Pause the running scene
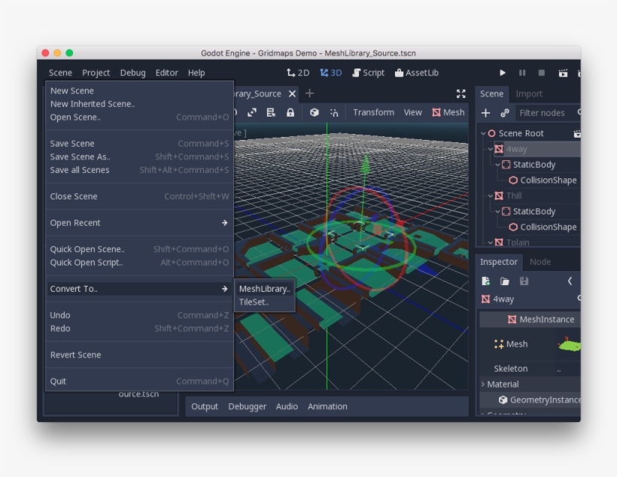 522,73
